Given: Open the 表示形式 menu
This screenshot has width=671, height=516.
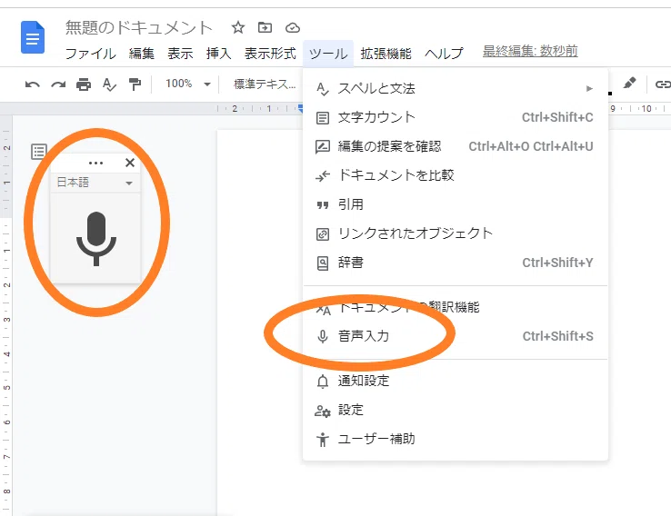Looking at the screenshot, I should (x=270, y=54).
